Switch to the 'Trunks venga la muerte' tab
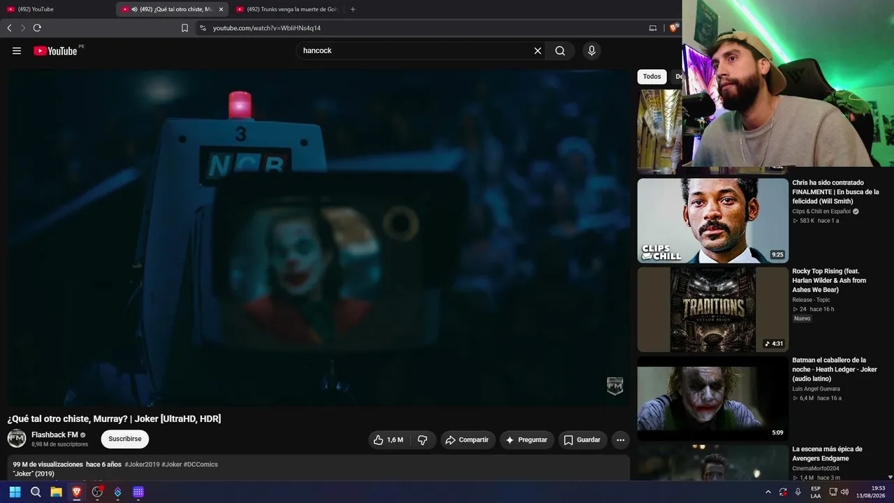The image size is (894, 503). pyautogui.click(x=286, y=9)
